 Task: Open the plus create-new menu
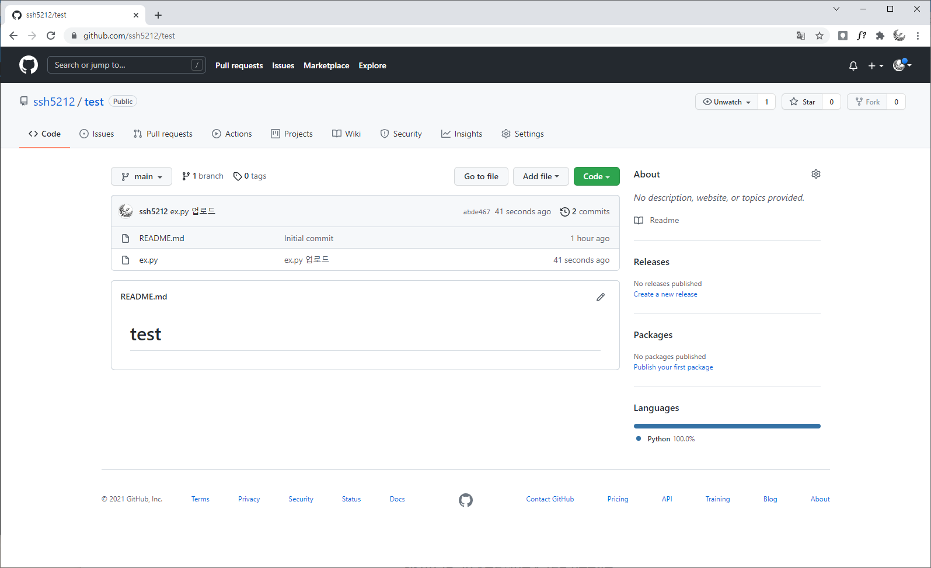(x=876, y=66)
